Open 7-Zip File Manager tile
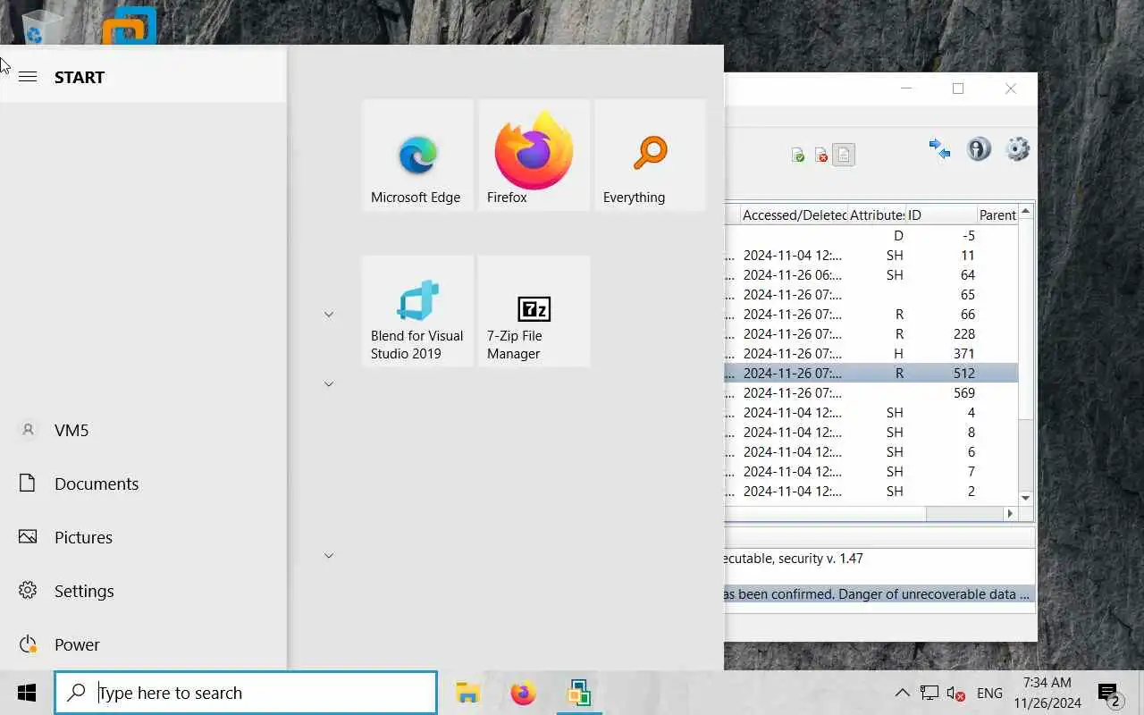 pyautogui.click(x=534, y=311)
